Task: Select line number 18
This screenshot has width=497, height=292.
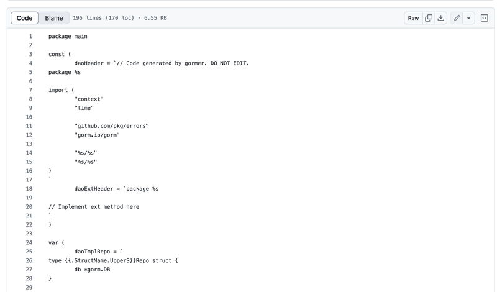Action: click(29, 189)
